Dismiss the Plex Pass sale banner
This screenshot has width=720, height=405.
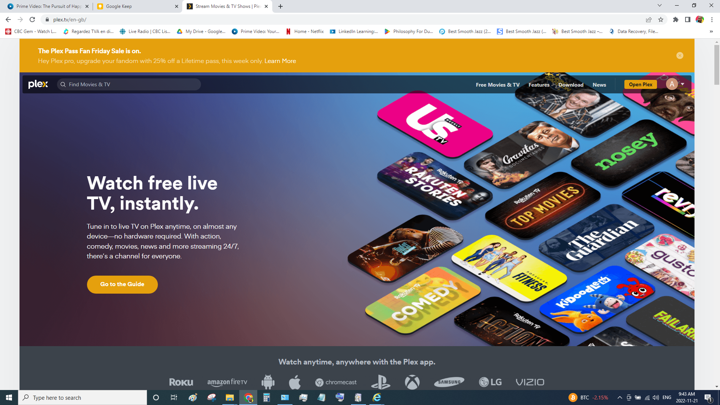point(679,55)
